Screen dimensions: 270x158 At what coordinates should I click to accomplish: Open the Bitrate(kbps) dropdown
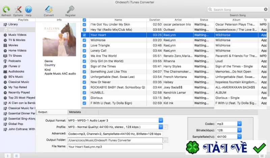(239, 130)
